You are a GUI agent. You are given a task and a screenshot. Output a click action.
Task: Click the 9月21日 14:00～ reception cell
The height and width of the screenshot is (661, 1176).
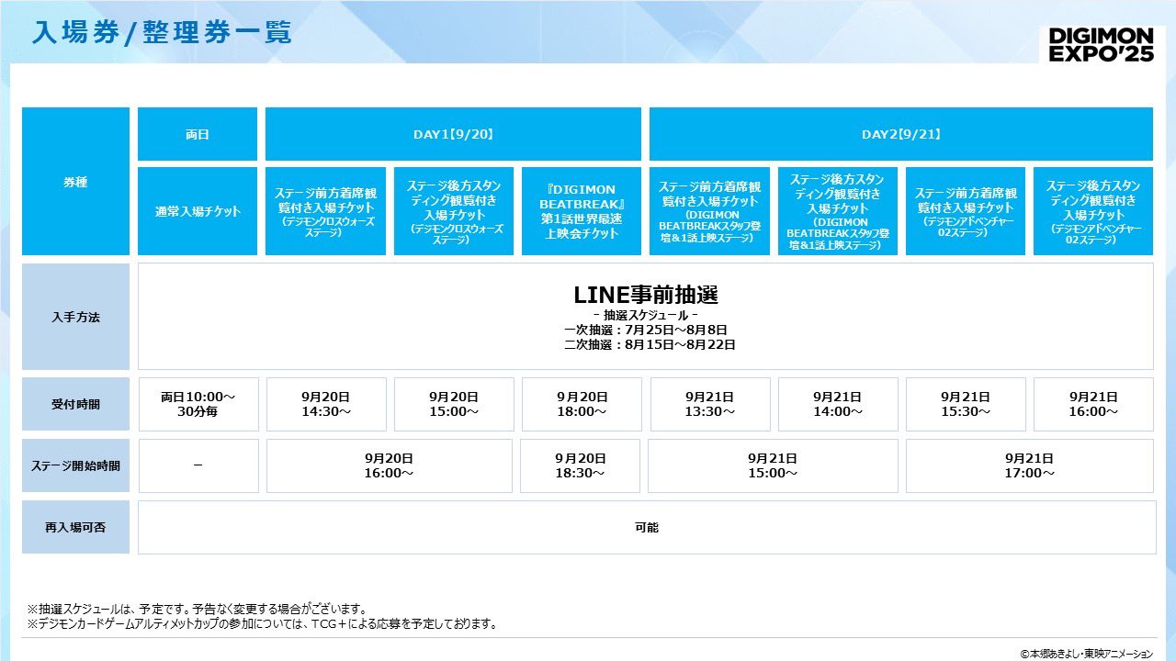coord(838,404)
